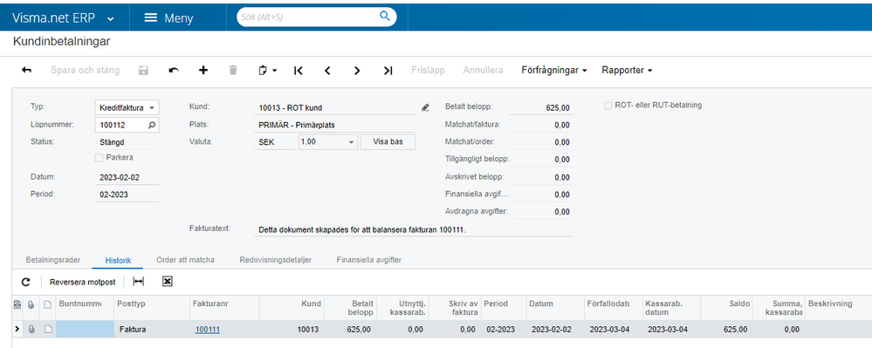Click the back arrow icon in toolbar
The image size is (872, 348).
(26, 70)
